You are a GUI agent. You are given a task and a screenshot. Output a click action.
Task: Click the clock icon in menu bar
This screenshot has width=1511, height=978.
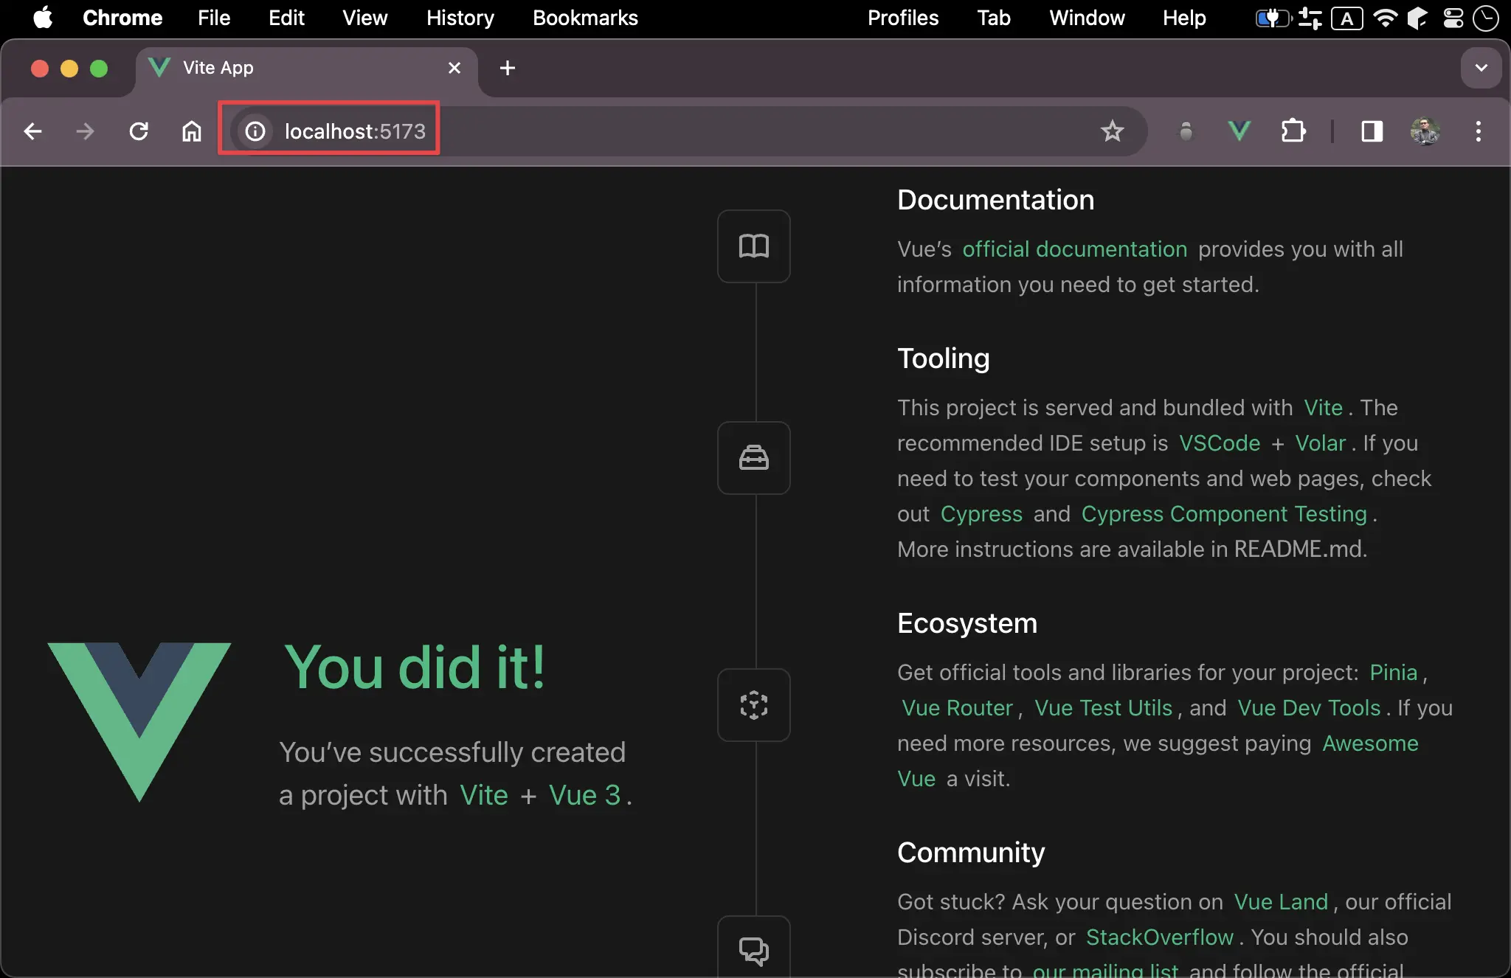pyautogui.click(x=1486, y=18)
